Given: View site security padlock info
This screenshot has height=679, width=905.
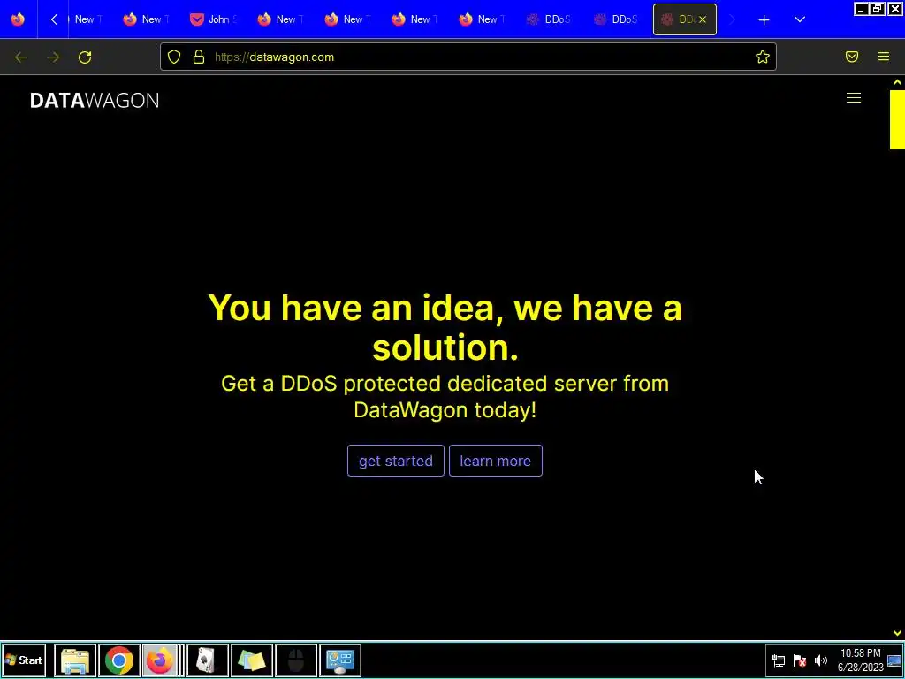Looking at the screenshot, I should click(199, 57).
